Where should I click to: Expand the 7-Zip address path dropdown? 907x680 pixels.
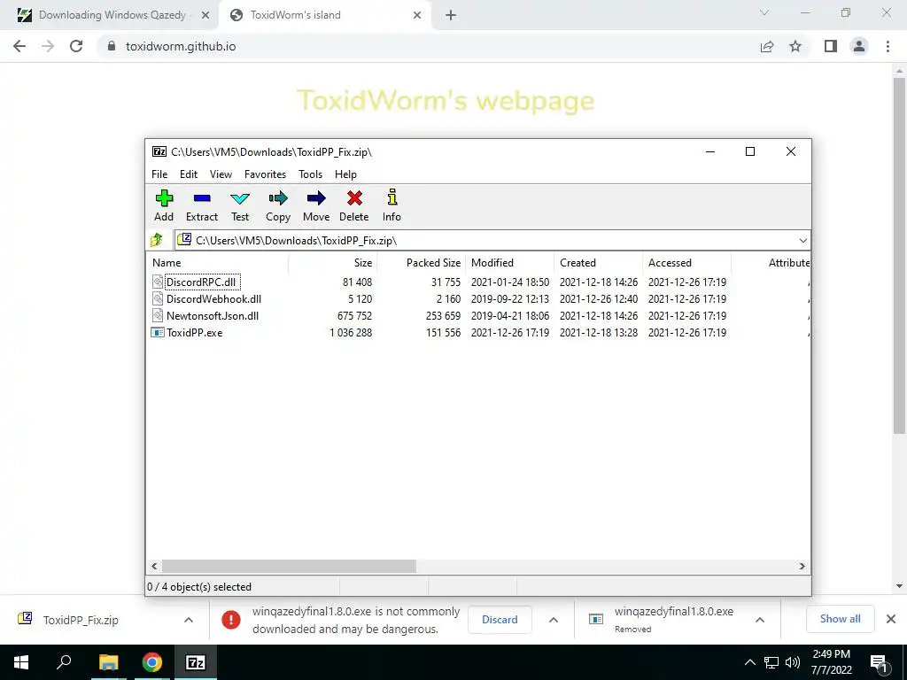point(802,240)
